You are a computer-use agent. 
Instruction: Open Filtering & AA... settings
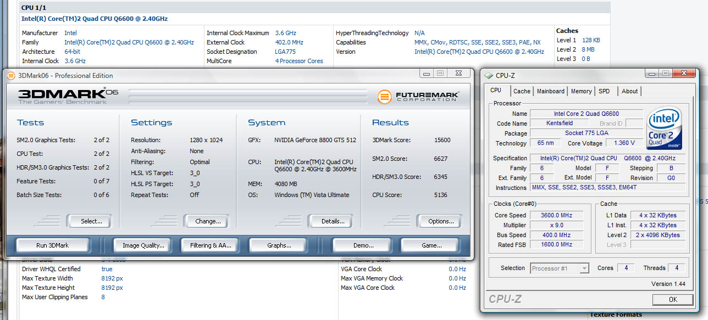[x=211, y=245]
